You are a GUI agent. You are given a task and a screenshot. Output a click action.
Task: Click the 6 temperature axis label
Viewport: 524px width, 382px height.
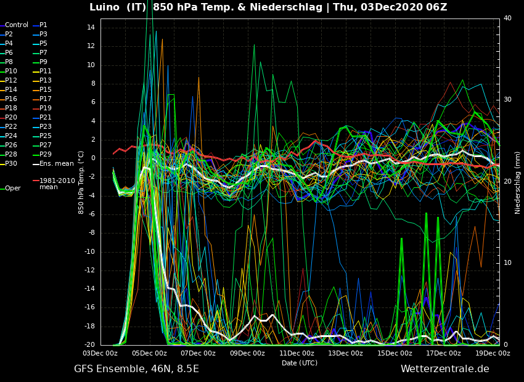pyautogui.click(x=93, y=102)
